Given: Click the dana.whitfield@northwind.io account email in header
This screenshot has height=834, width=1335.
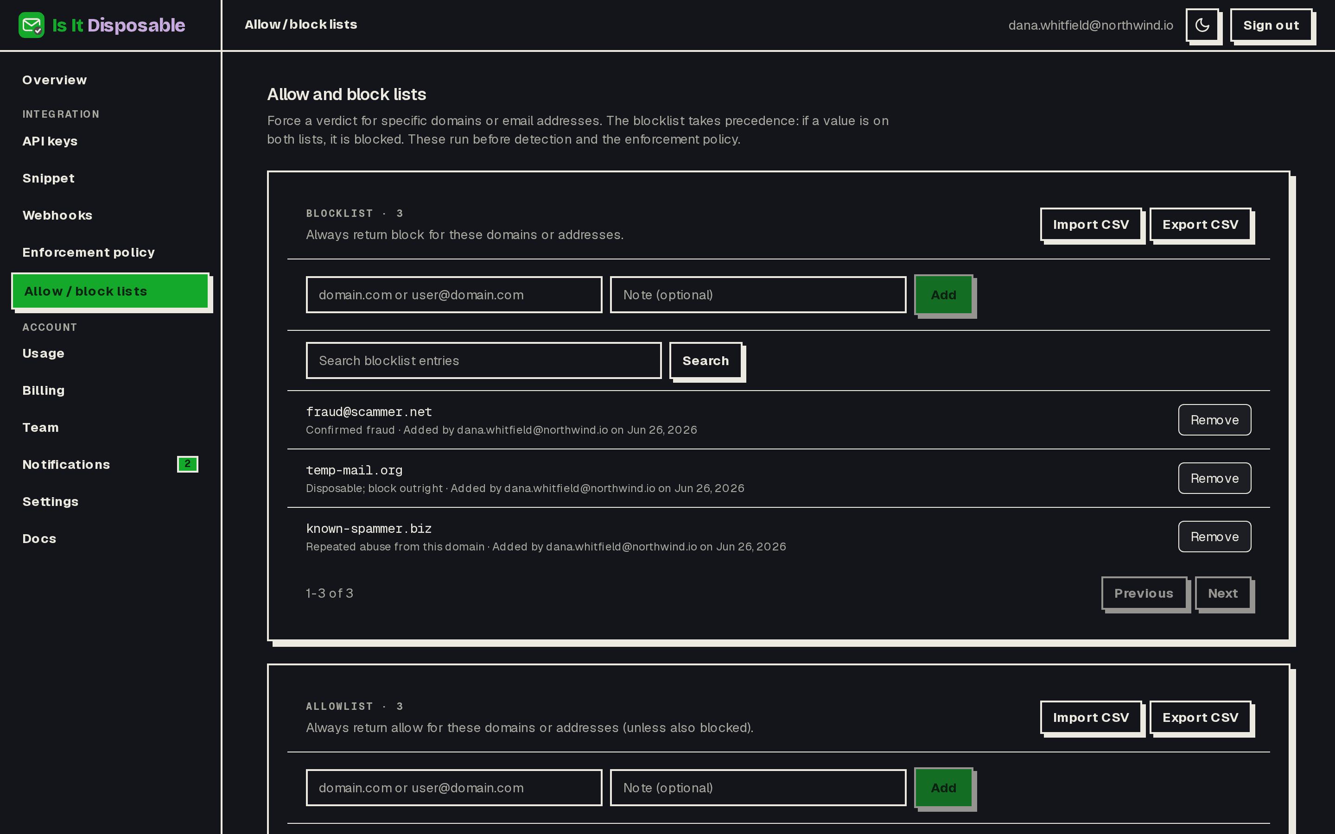Looking at the screenshot, I should coord(1091,25).
